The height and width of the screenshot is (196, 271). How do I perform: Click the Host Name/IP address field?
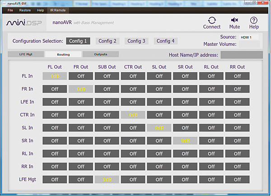coord(242,55)
